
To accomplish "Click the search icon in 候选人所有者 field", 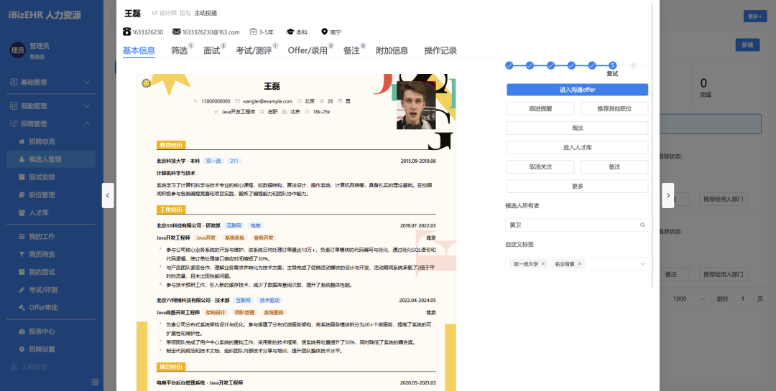I will (x=642, y=225).
